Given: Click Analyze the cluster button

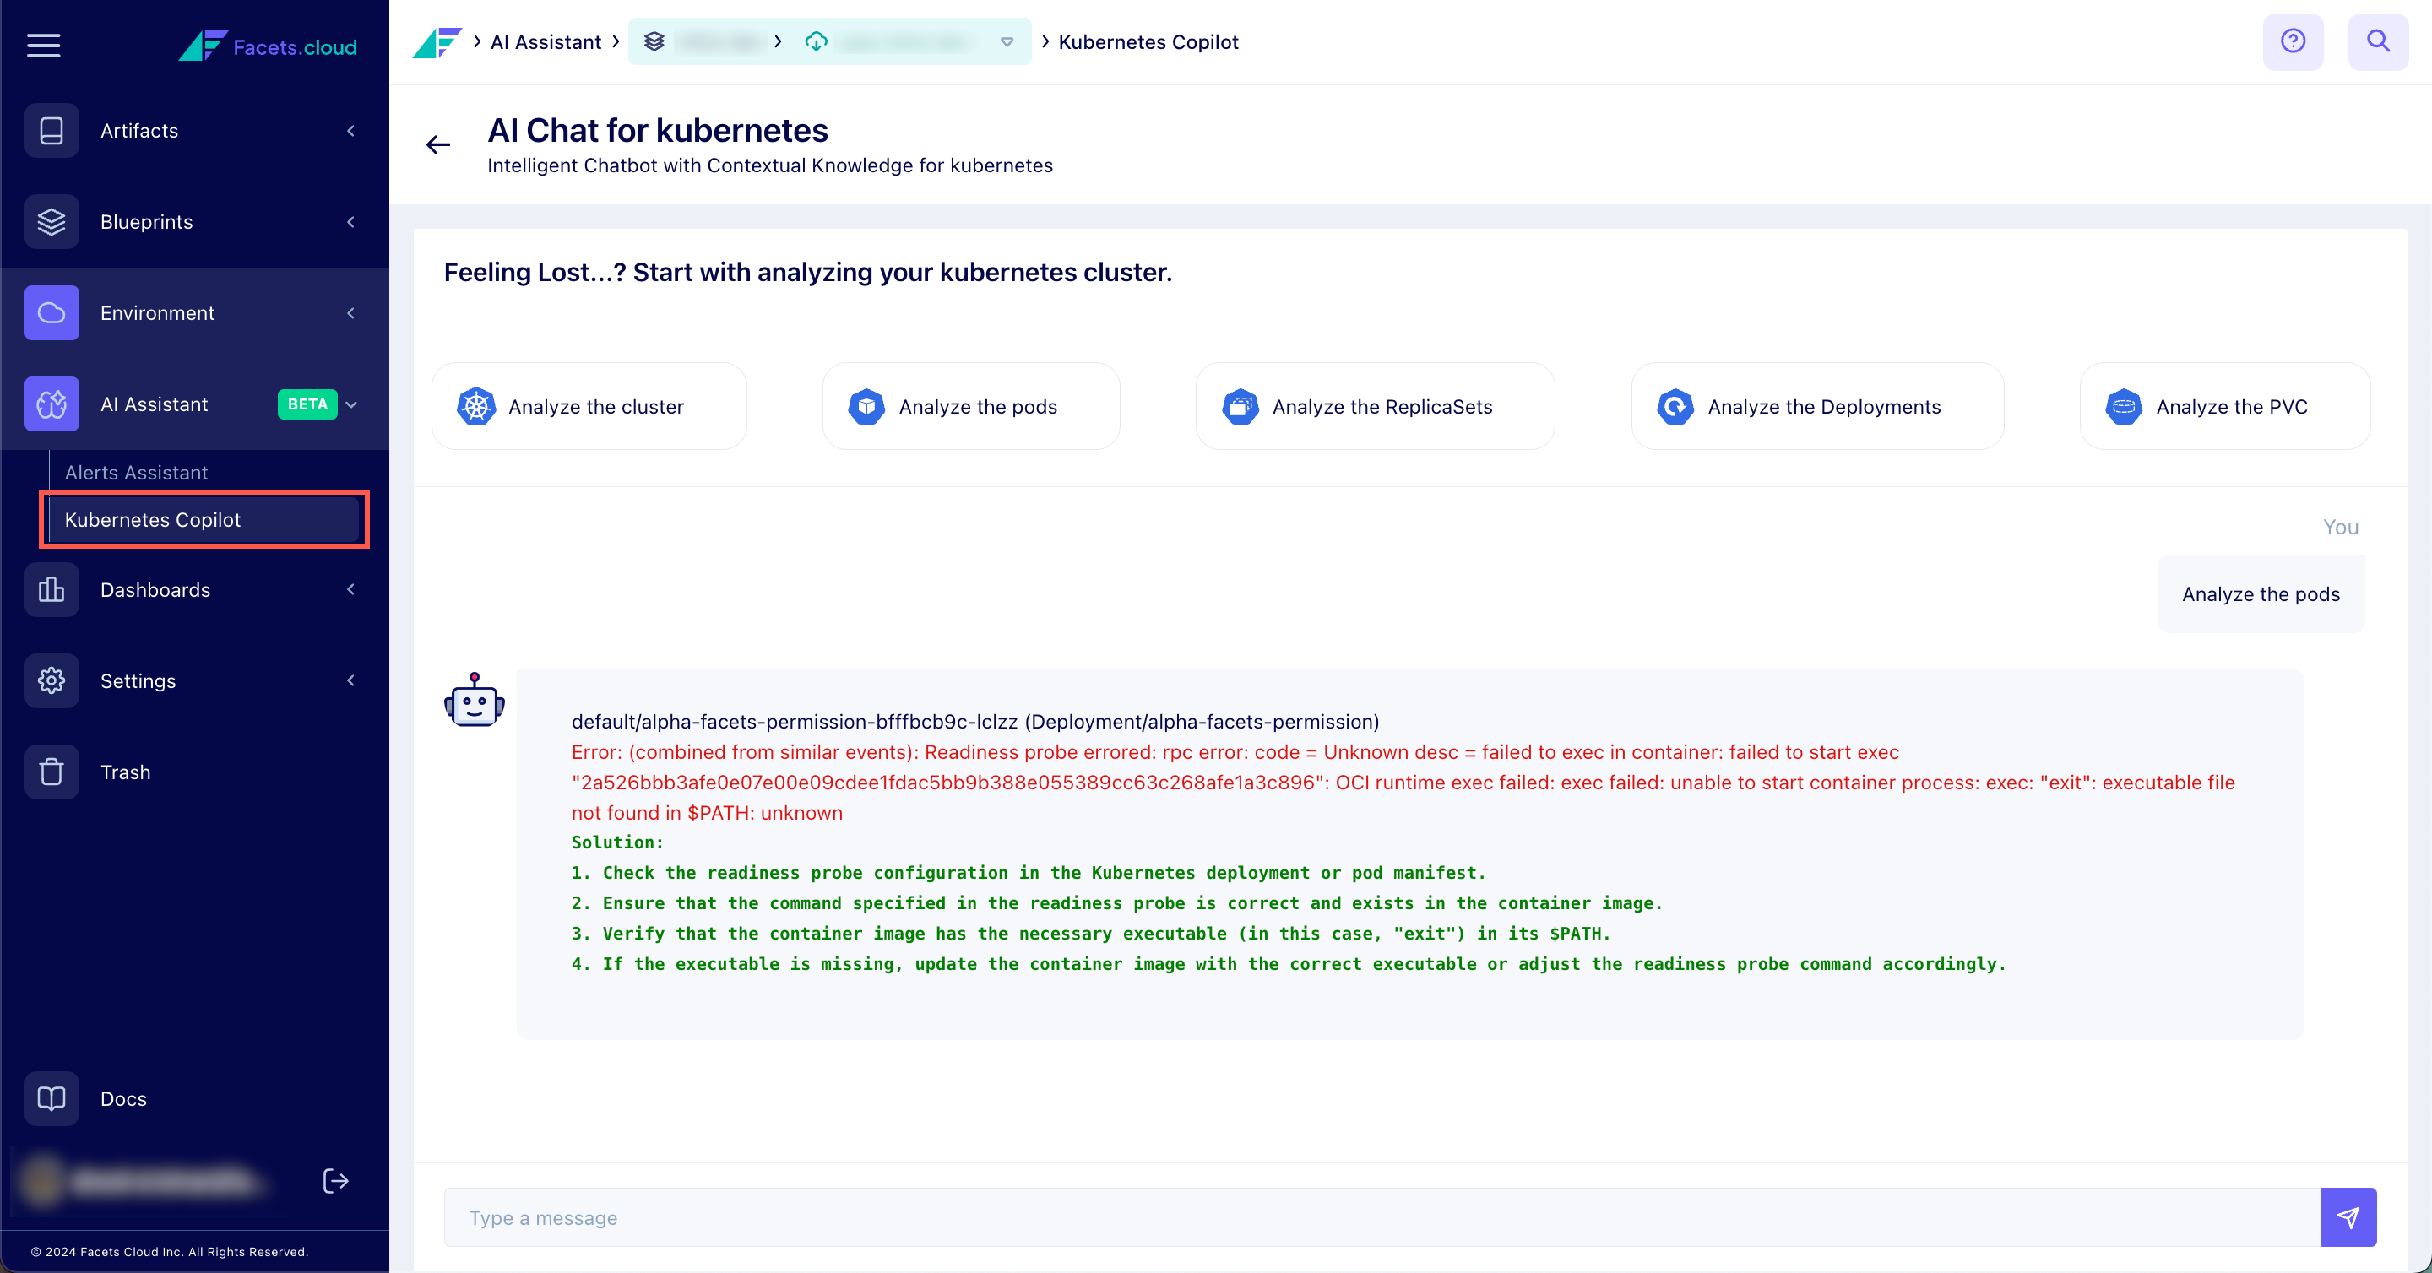Looking at the screenshot, I should click(589, 407).
